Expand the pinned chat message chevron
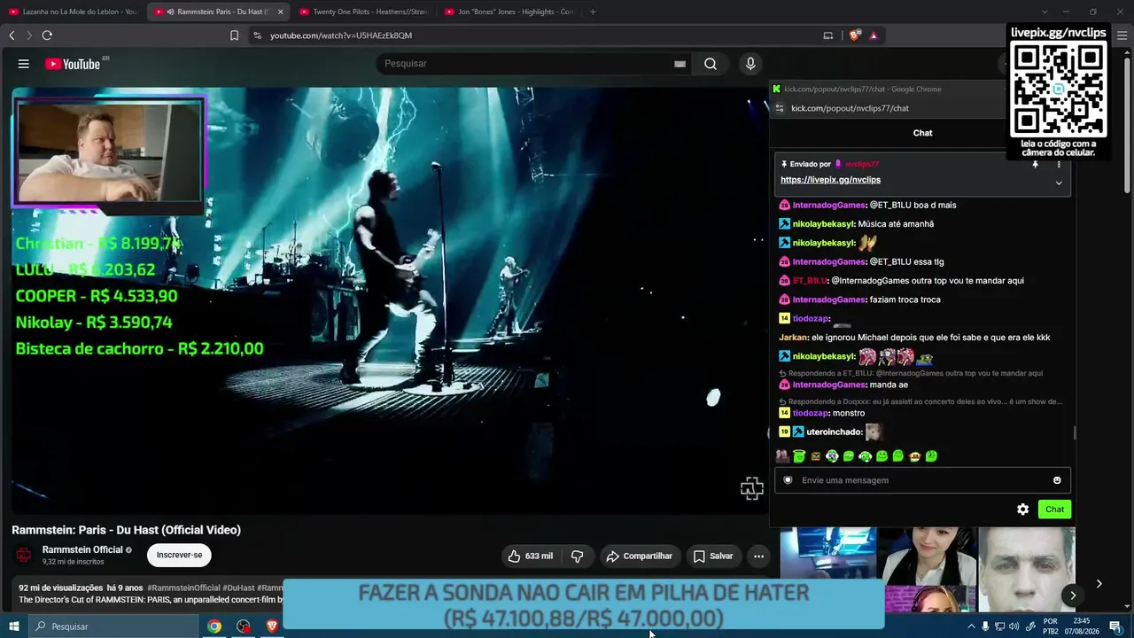This screenshot has height=638, width=1134. (1059, 183)
